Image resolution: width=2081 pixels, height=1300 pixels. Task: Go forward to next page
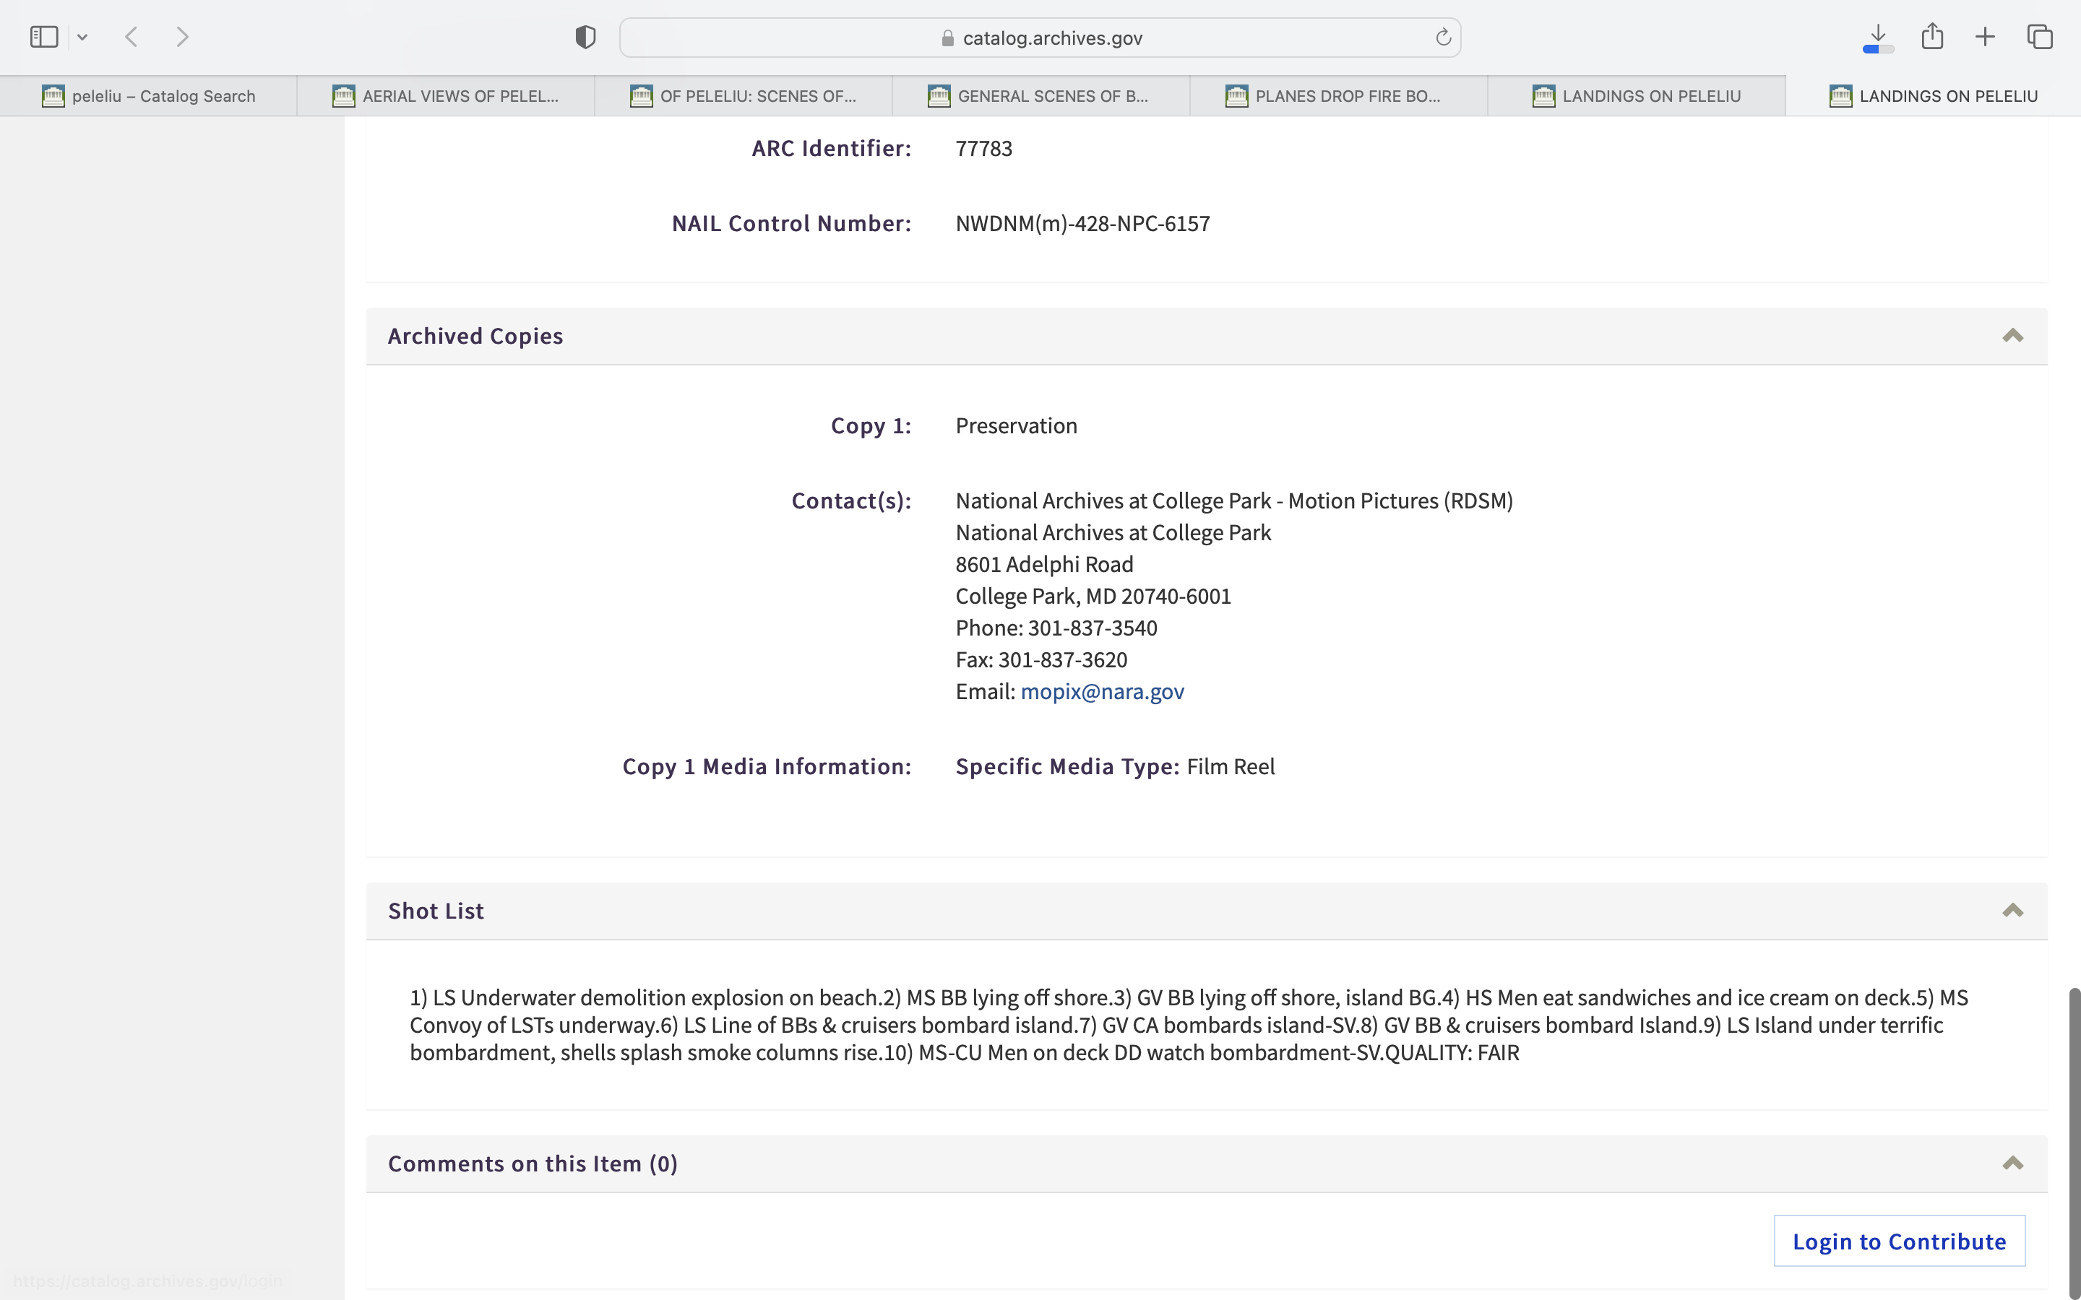tap(181, 37)
